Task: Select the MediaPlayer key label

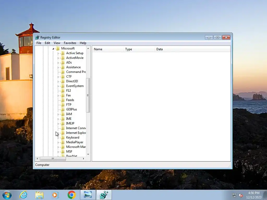Action: click(x=75, y=142)
